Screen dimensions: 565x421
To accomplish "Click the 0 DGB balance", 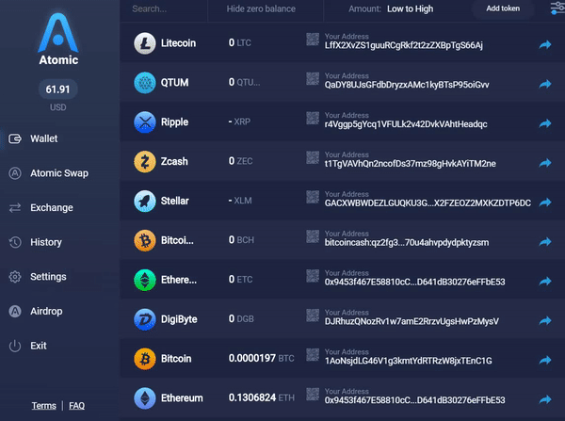I will tap(241, 318).
